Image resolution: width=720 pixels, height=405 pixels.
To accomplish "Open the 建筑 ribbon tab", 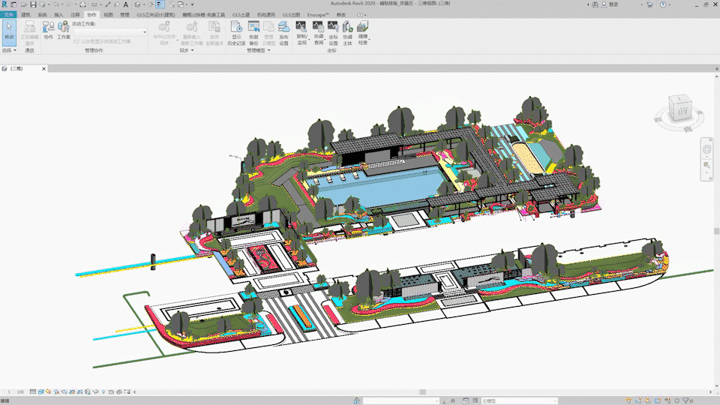I will tap(26, 14).
